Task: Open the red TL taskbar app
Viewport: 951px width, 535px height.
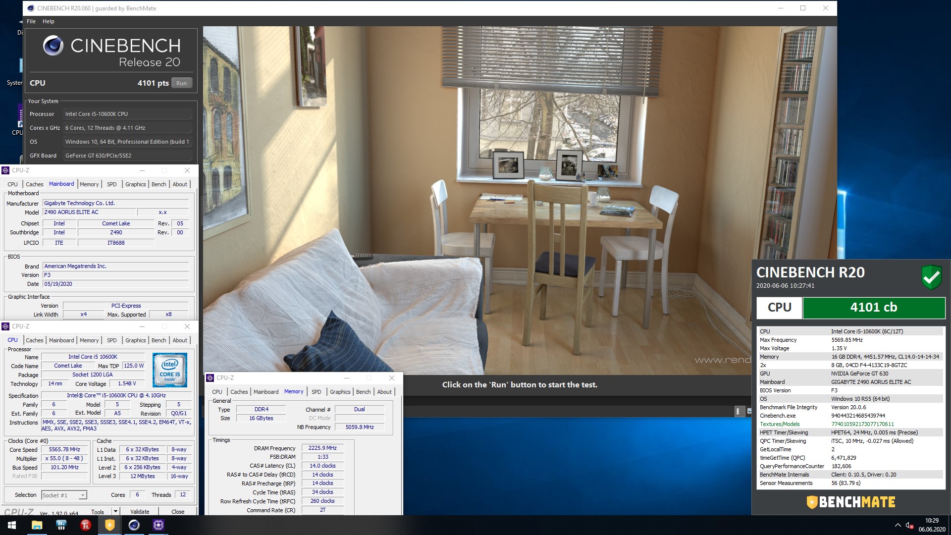Action: [x=86, y=525]
